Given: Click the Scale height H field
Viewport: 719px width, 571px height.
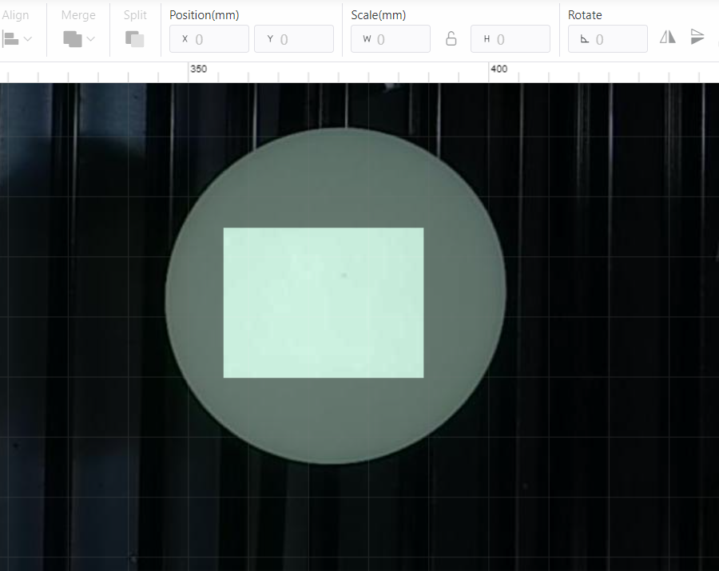Looking at the screenshot, I should 510,39.
